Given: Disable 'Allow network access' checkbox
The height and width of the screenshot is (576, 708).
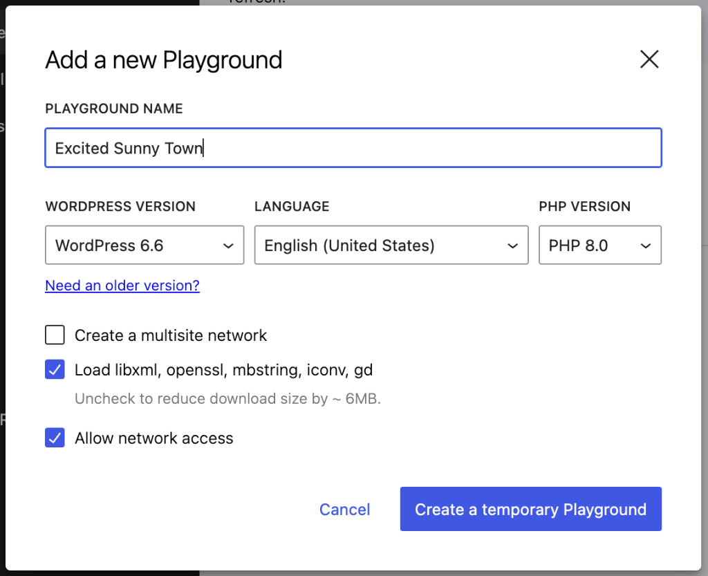Looking at the screenshot, I should tap(55, 438).
